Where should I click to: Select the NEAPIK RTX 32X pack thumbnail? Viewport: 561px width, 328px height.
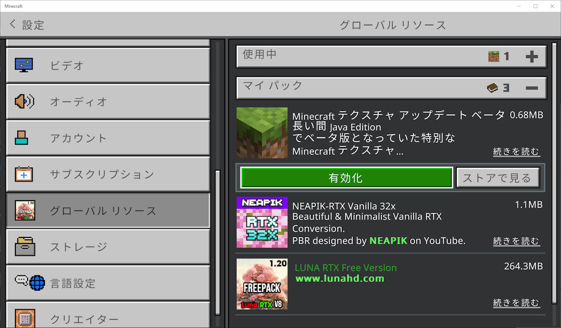262,222
